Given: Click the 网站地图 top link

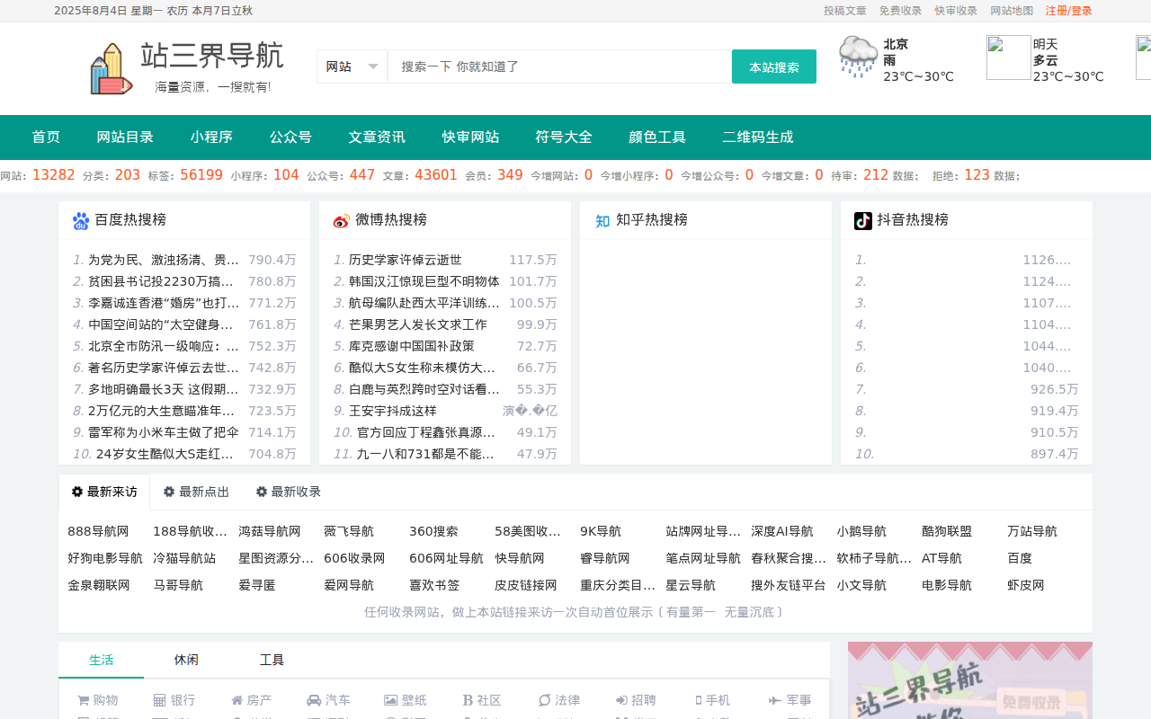Looking at the screenshot, I should point(1012,11).
